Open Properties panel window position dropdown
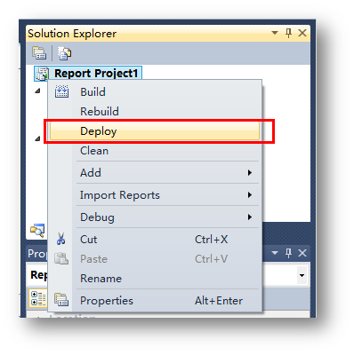This screenshot has width=354, height=355. pos(275,253)
